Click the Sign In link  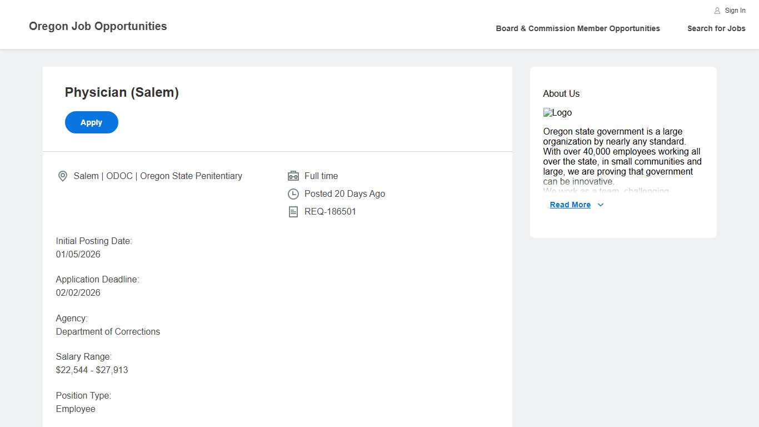pyautogui.click(x=735, y=11)
